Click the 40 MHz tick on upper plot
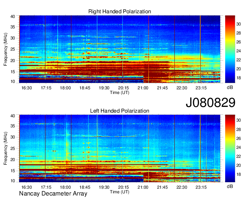 [13, 16]
